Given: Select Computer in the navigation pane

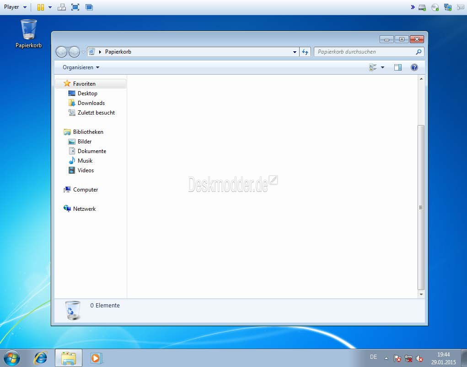Looking at the screenshot, I should coord(86,190).
